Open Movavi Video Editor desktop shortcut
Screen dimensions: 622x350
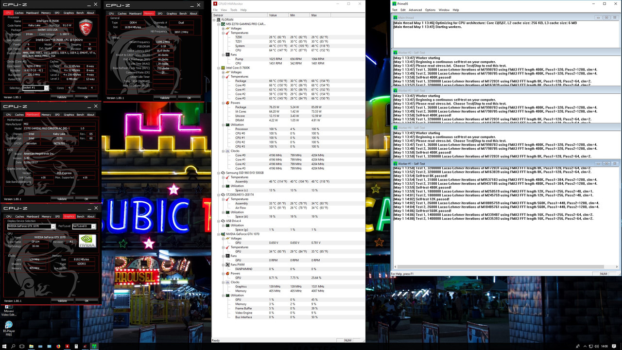pos(9,310)
